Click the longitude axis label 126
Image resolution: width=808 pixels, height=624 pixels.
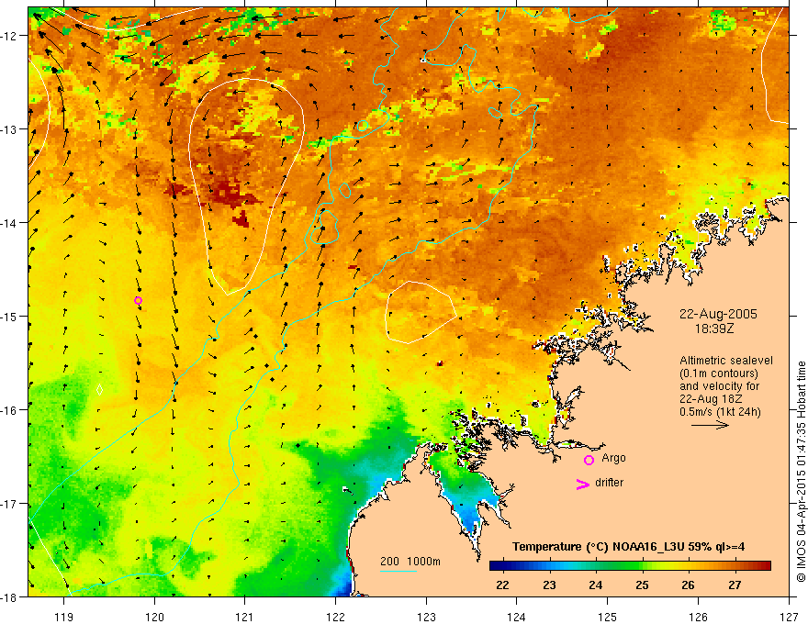pyautogui.click(x=698, y=617)
